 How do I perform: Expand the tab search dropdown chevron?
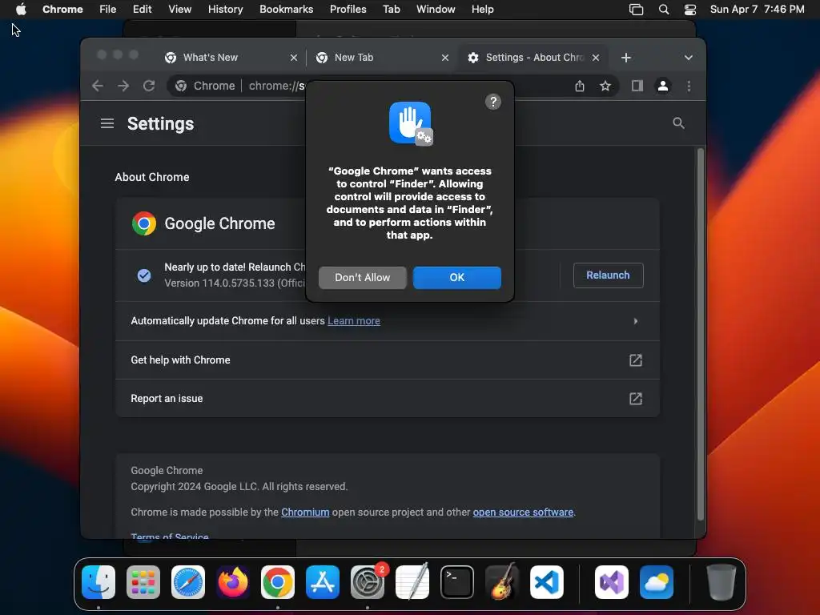[688, 58]
